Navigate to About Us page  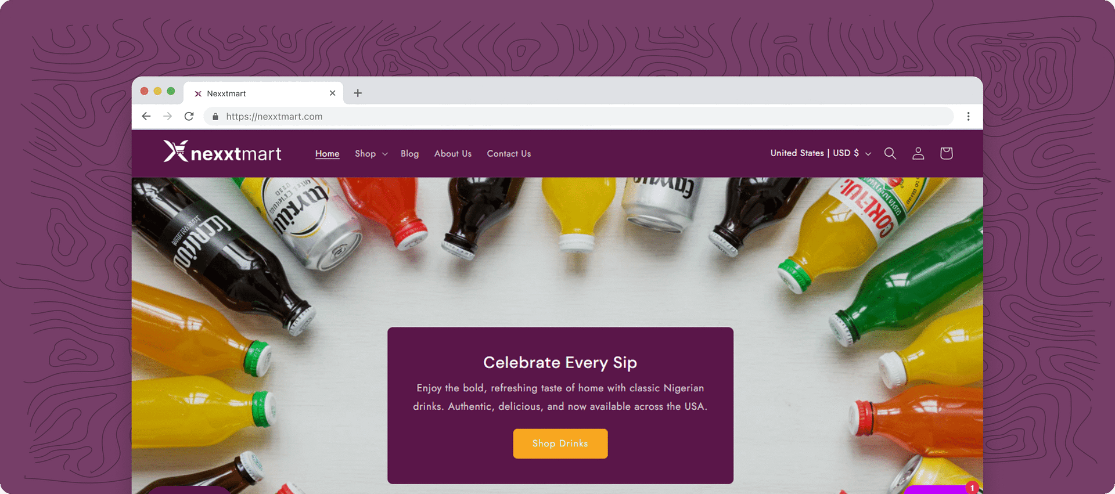[x=452, y=154]
